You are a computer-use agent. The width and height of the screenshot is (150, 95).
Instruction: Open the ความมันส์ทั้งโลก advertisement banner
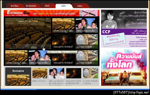click(x=124, y=67)
